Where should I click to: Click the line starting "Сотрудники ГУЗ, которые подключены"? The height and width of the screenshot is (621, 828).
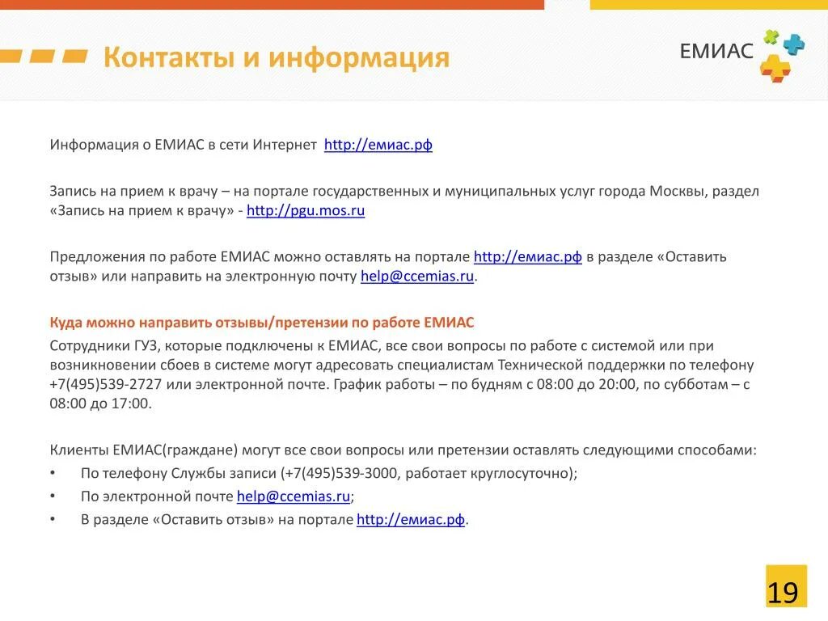[x=382, y=346]
